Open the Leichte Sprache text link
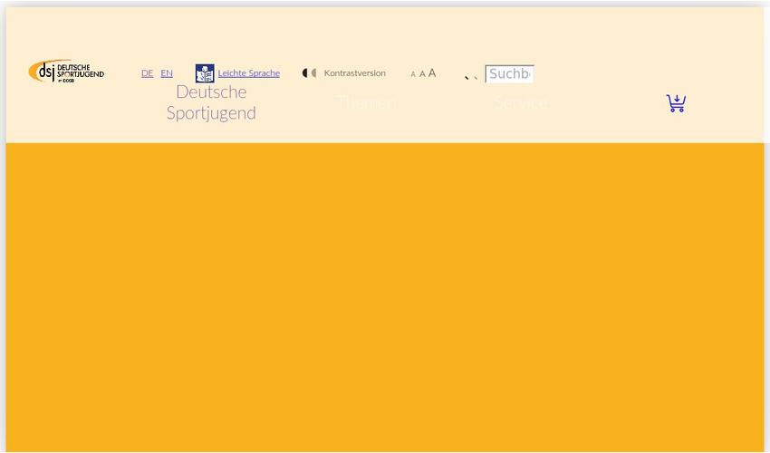The height and width of the screenshot is (453, 770). (248, 73)
